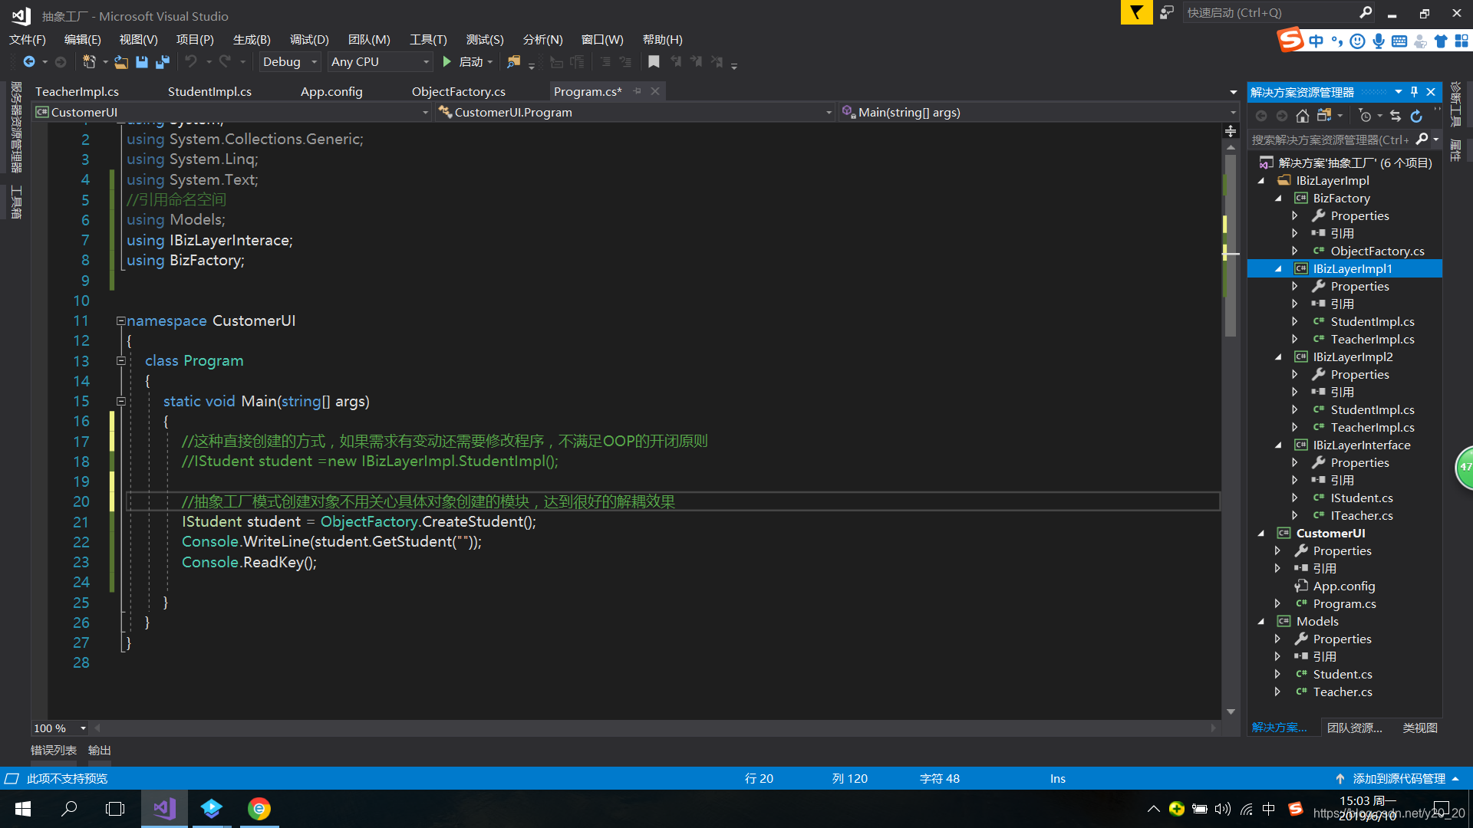Click the Solution Explorer search field
This screenshot has height=828, width=1473.
click(x=1331, y=140)
